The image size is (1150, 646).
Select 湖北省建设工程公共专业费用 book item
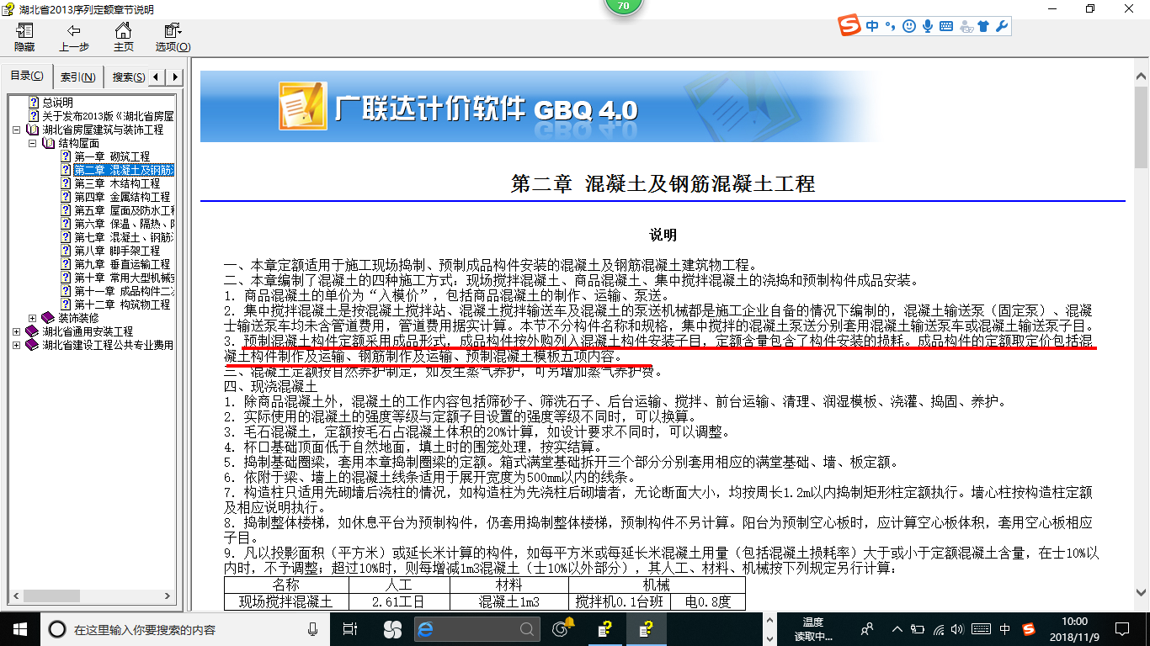(108, 345)
